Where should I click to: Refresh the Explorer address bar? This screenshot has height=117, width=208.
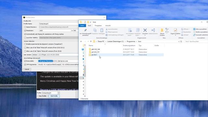pos(181,42)
